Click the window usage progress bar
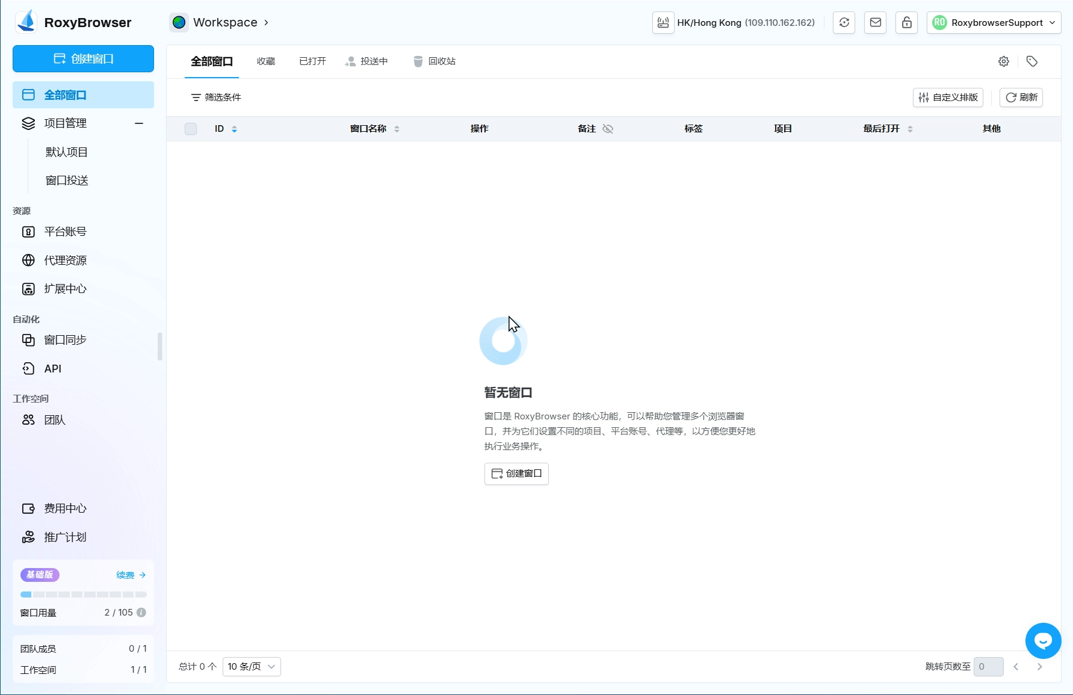The width and height of the screenshot is (1073, 695). point(83,595)
